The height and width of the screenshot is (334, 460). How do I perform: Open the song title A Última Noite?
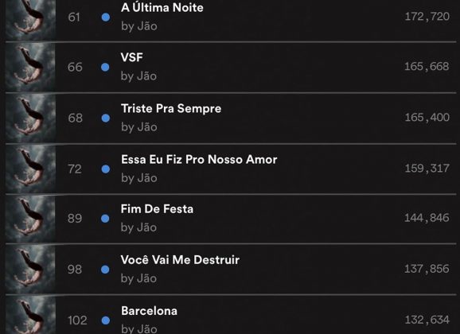[162, 7]
